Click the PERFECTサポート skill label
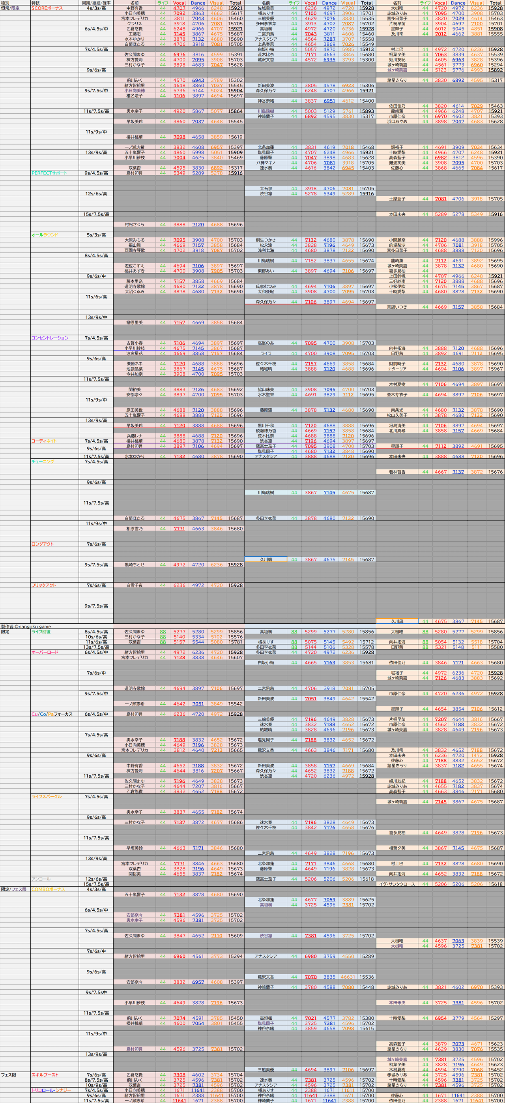This screenshot has height=1103, width=505. click(x=54, y=173)
